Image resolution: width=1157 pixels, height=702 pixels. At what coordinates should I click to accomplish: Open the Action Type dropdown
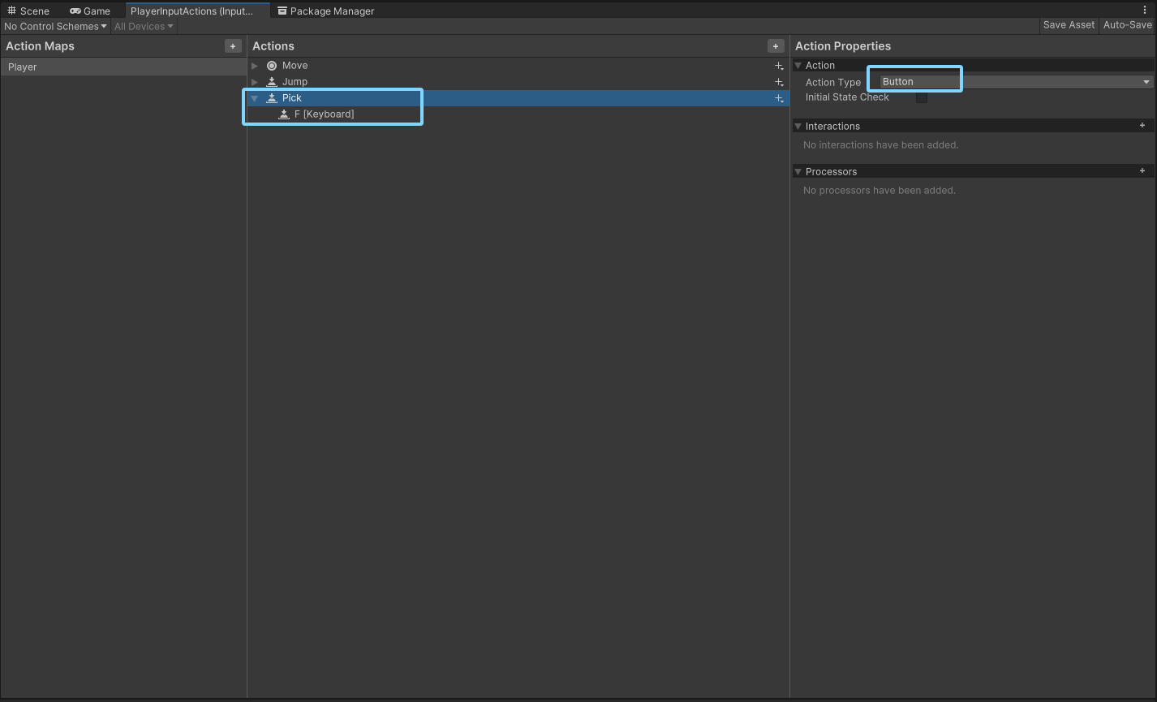click(x=1016, y=82)
